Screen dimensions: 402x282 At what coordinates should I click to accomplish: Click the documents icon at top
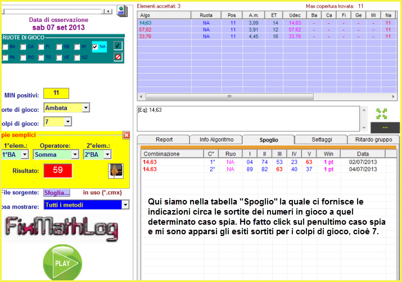tap(121, 10)
